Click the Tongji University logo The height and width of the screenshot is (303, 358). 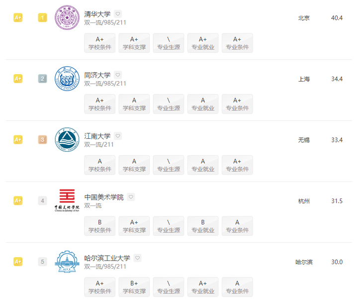coord(67,79)
